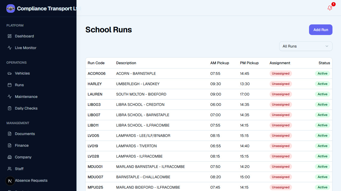
Task: Click the Unassigned badge for HARLEY
Action: [x=281, y=84]
